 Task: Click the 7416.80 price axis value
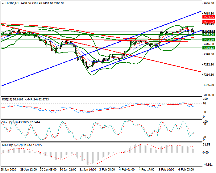pyautogui.click(x=209, y=44)
